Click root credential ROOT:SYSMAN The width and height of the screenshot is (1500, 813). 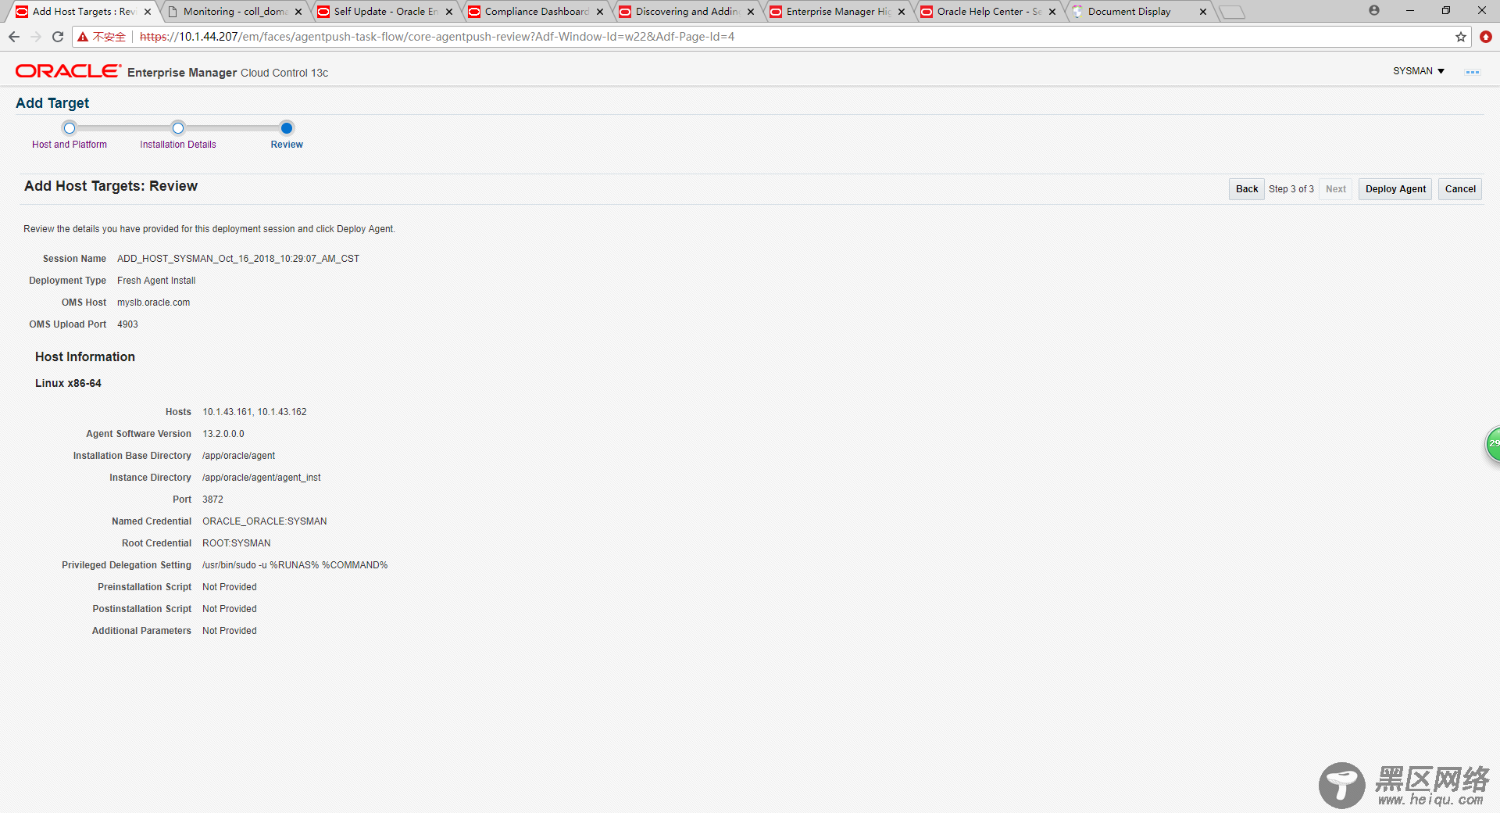(237, 543)
